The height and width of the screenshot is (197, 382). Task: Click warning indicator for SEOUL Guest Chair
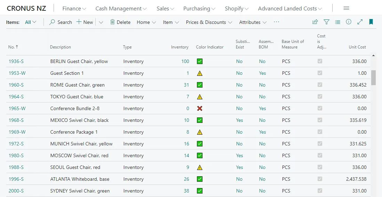pyautogui.click(x=200, y=167)
